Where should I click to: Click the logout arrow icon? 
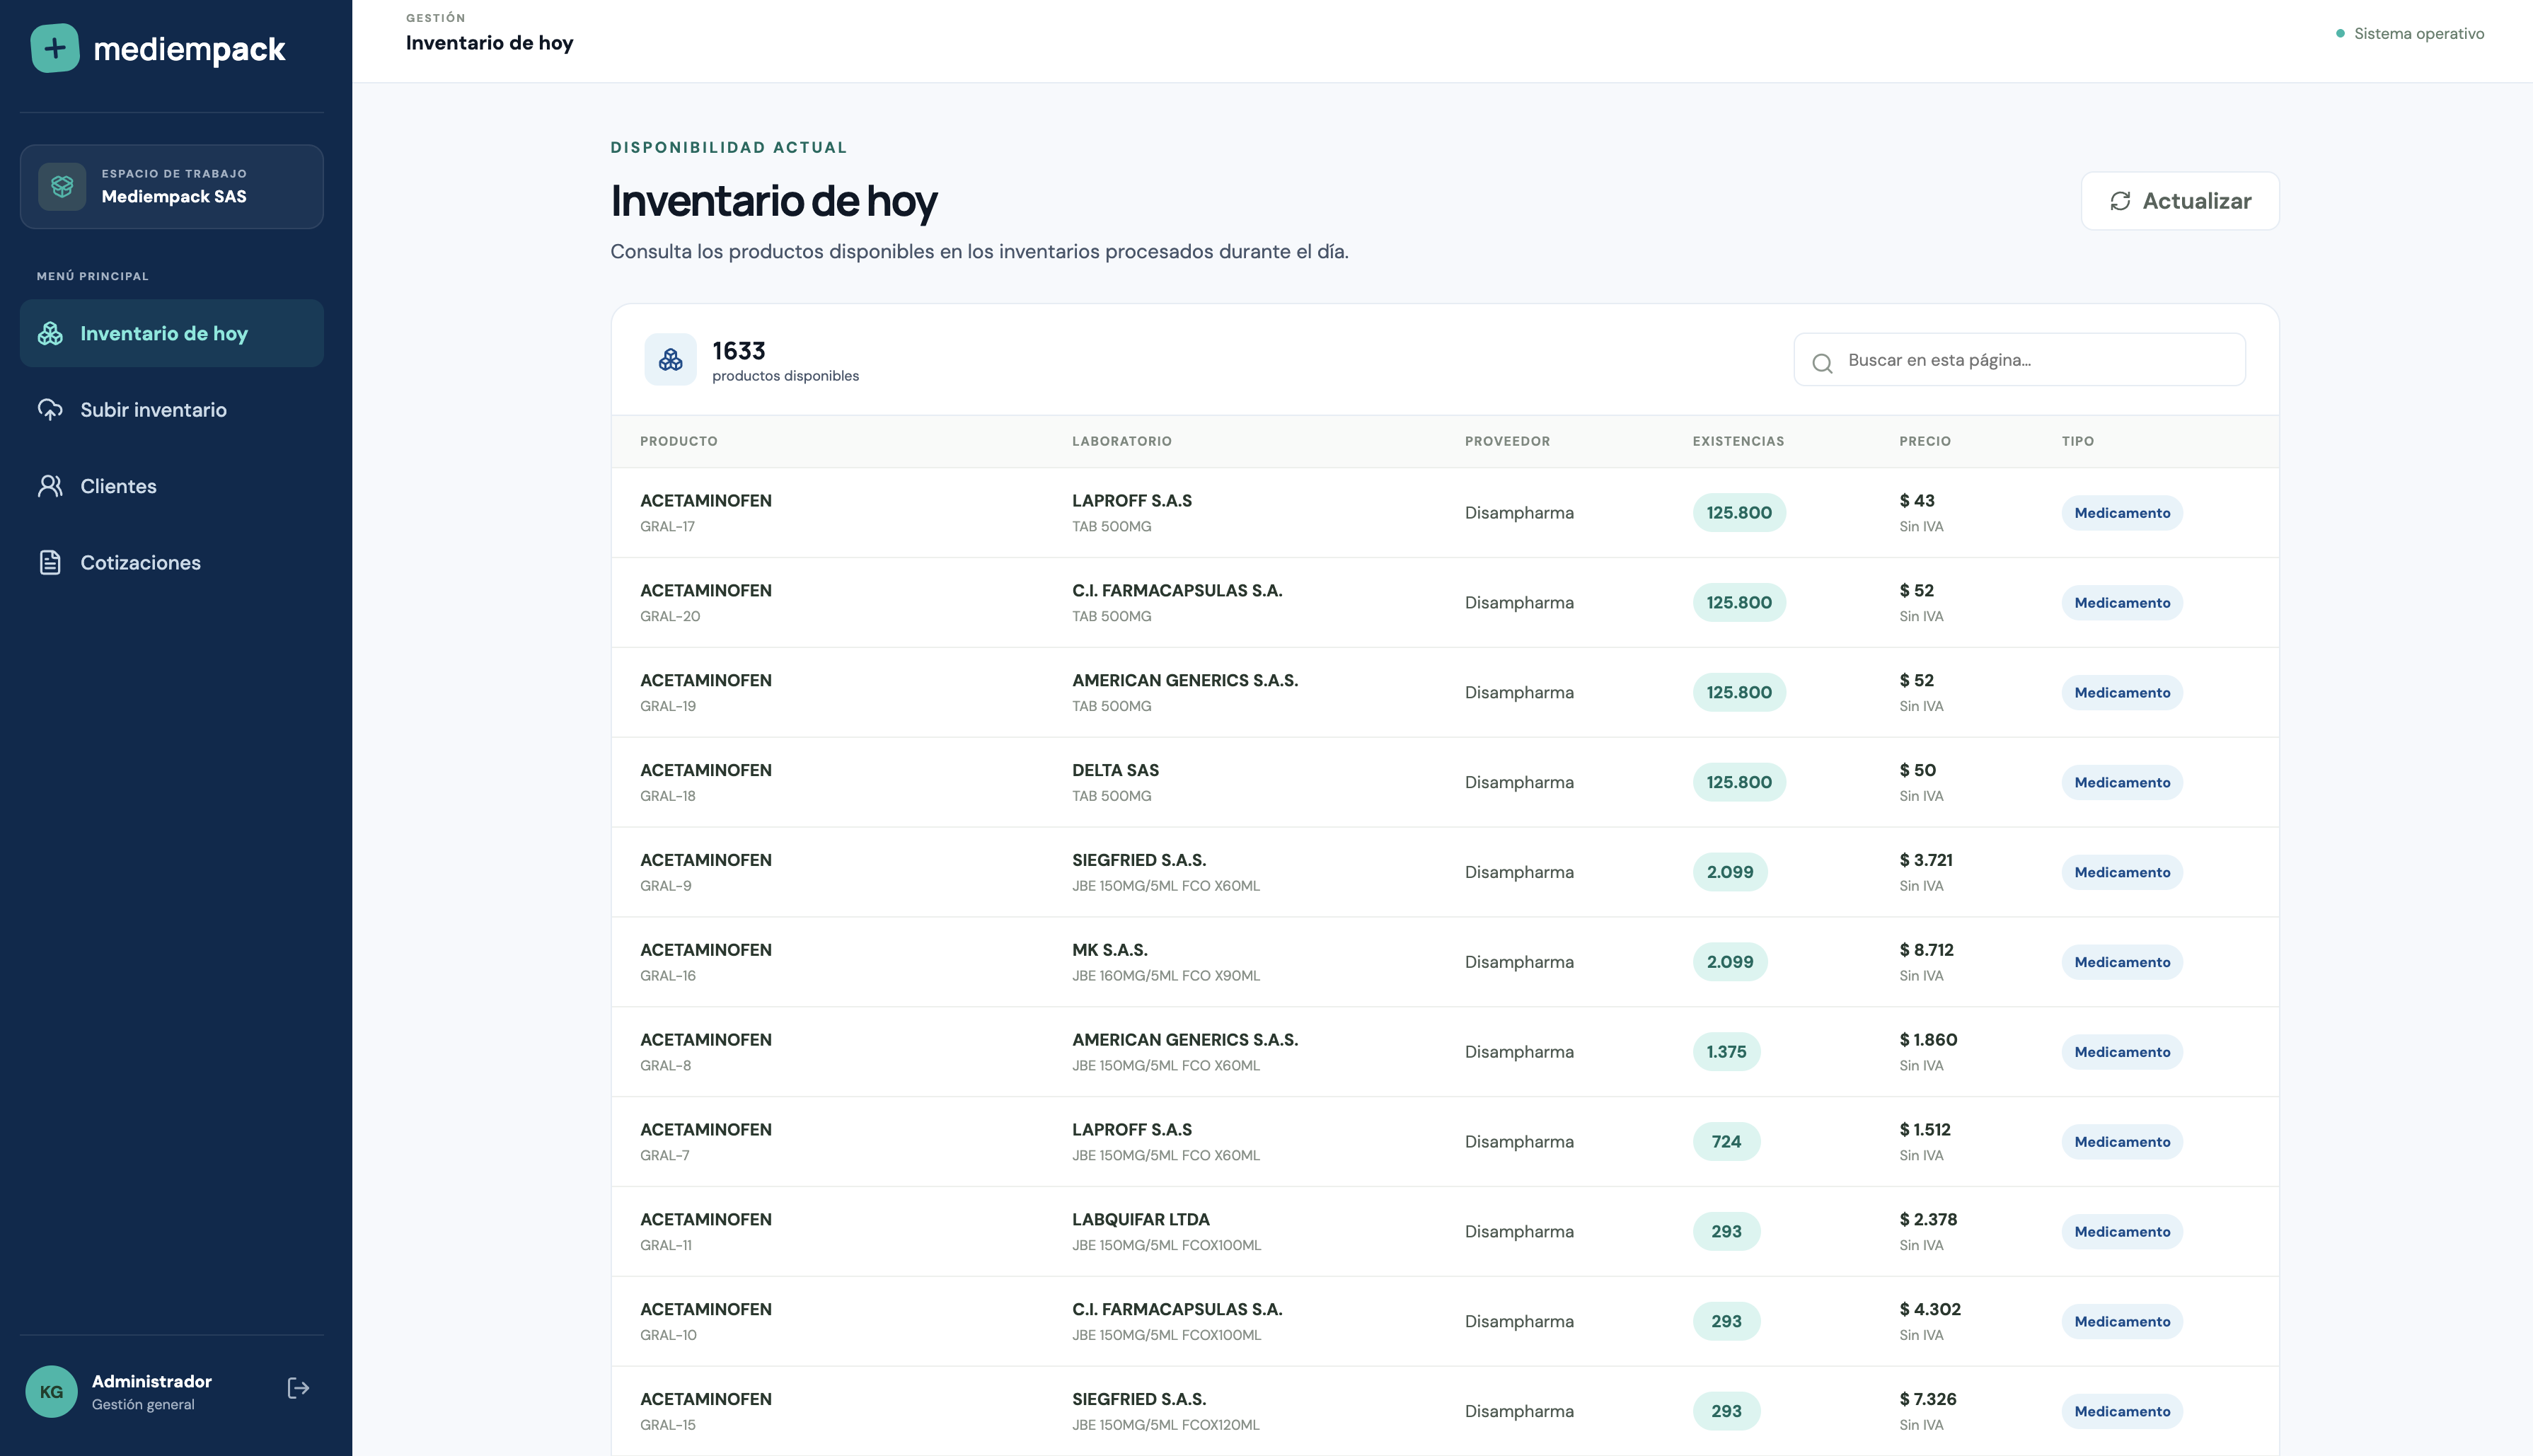pyautogui.click(x=298, y=1388)
